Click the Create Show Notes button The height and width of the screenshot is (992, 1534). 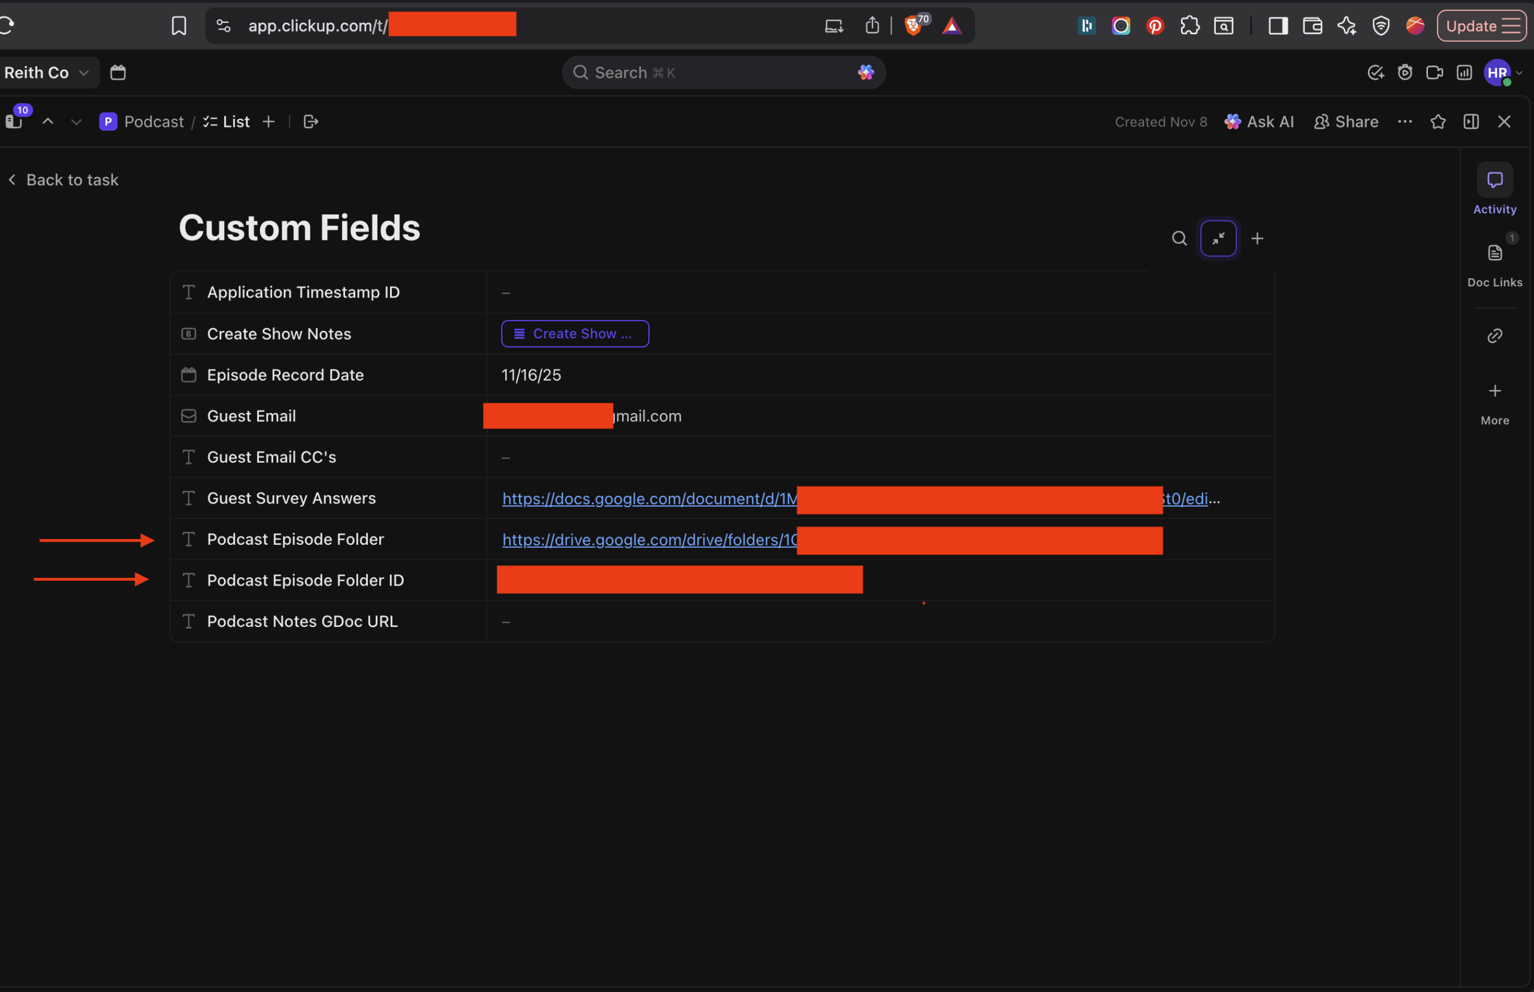[575, 334]
